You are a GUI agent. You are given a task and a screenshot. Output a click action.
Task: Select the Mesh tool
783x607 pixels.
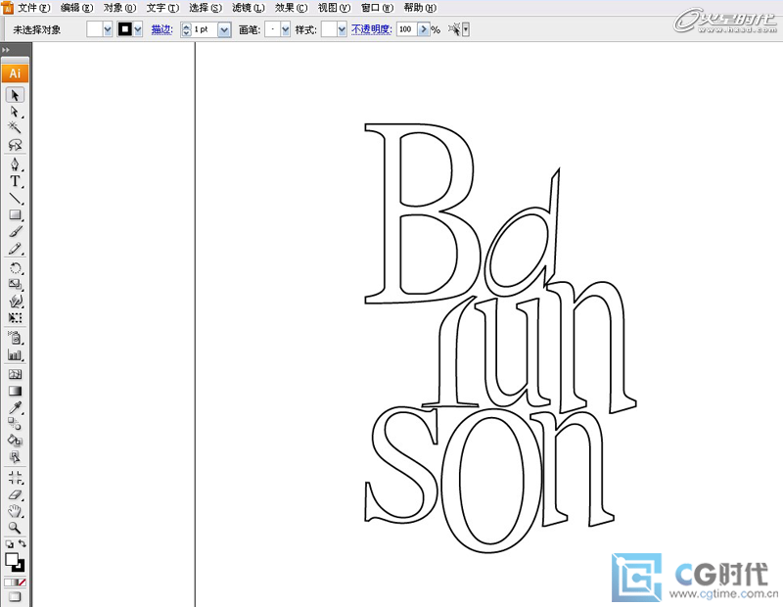15,374
